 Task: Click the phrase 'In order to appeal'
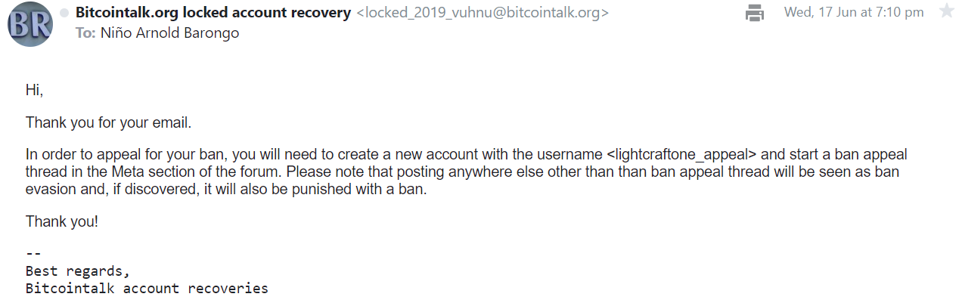[80, 155]
